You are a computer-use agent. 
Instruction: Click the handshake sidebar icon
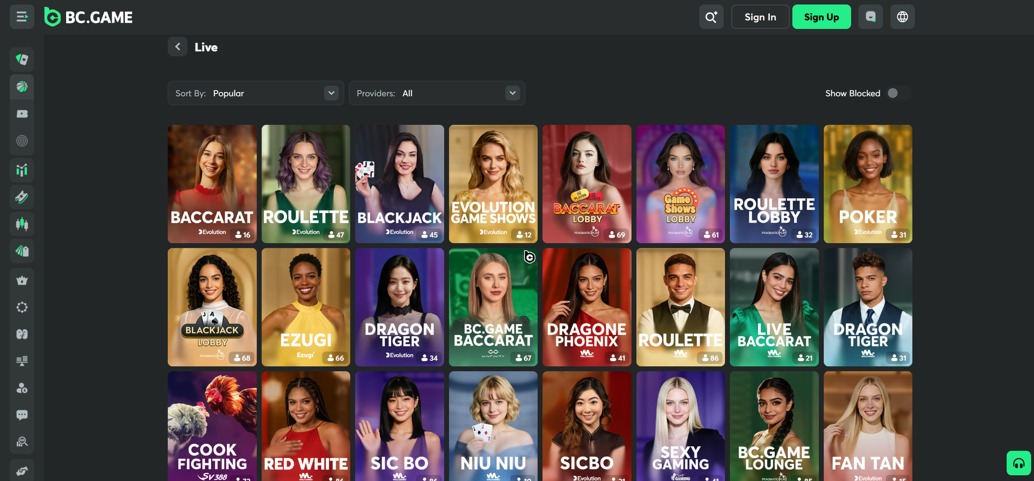click(x=22, y=470)
